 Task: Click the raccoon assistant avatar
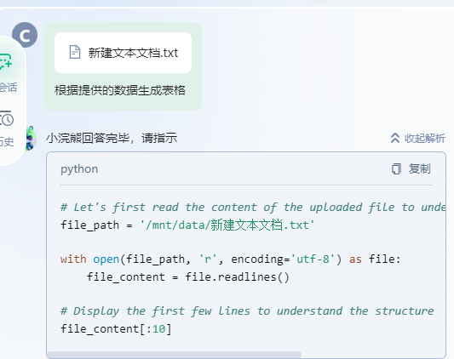pyautogui.click(x=30, y=139)
